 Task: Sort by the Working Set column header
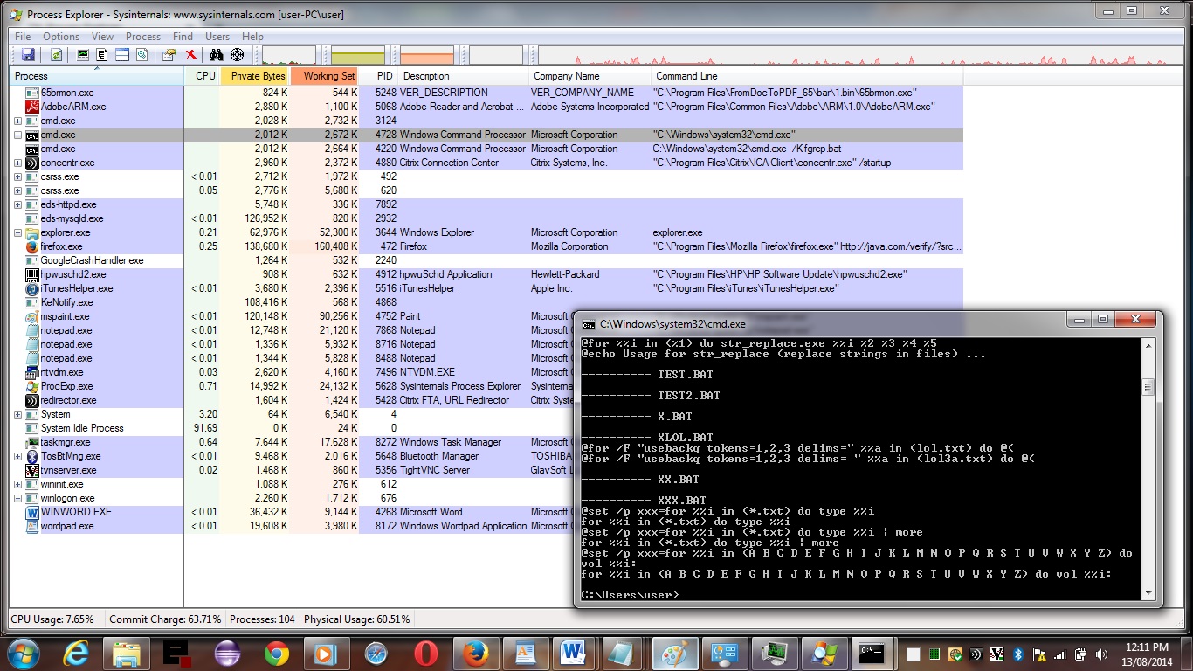(328, 76)
